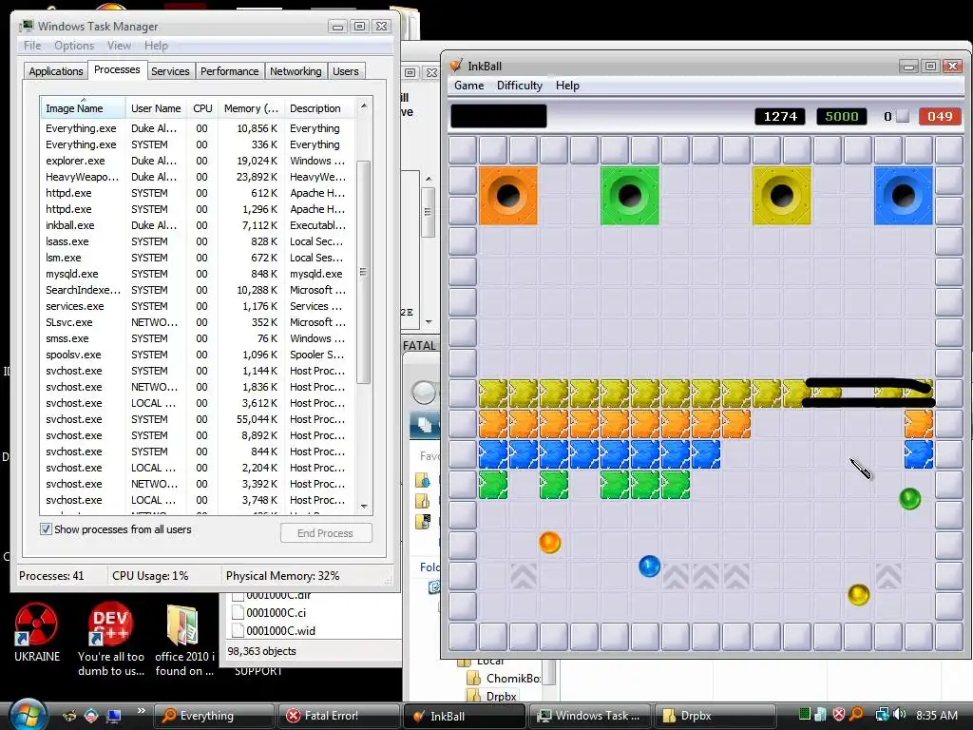Switch to Everything taskbar button

tap(214, 716)
